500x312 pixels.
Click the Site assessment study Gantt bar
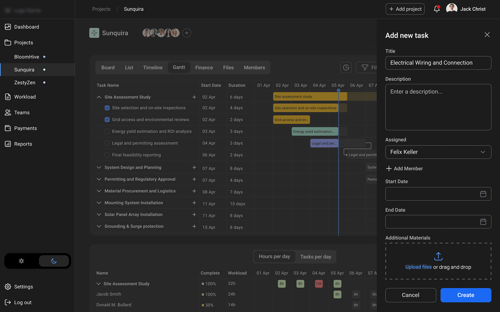click(310, 97)
